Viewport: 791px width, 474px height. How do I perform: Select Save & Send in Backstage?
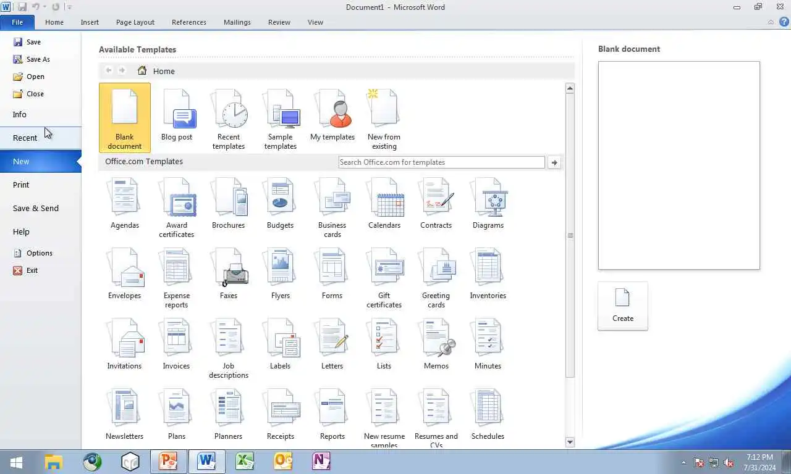pyautogui.click(x=41, y=208)
